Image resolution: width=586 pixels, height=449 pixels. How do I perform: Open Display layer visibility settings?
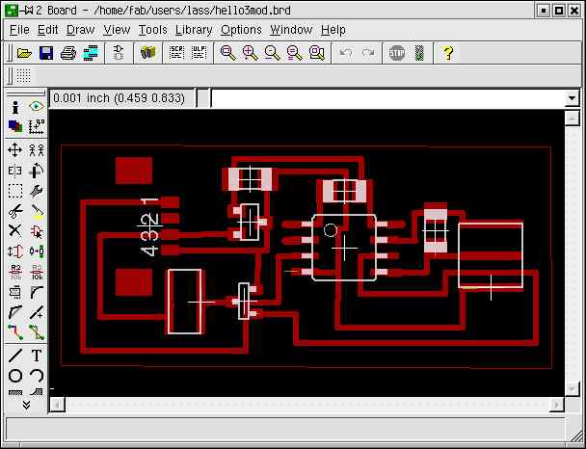pyautogui.click(x=14, y=127)
